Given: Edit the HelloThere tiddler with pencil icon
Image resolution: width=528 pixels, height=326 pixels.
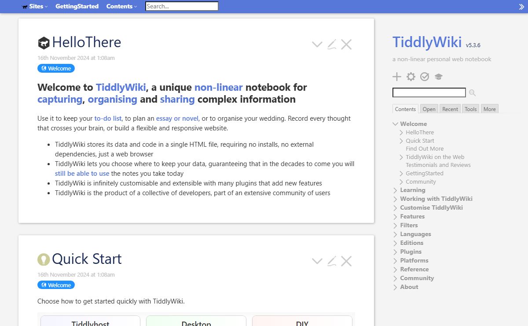Looking at the screenshot, I should coord(332,44).
